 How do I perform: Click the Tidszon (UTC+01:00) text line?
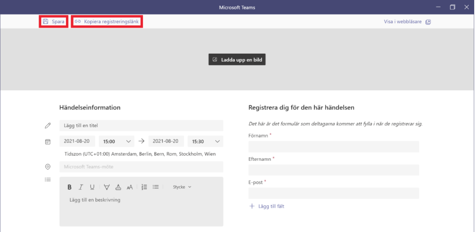(140, 154)
